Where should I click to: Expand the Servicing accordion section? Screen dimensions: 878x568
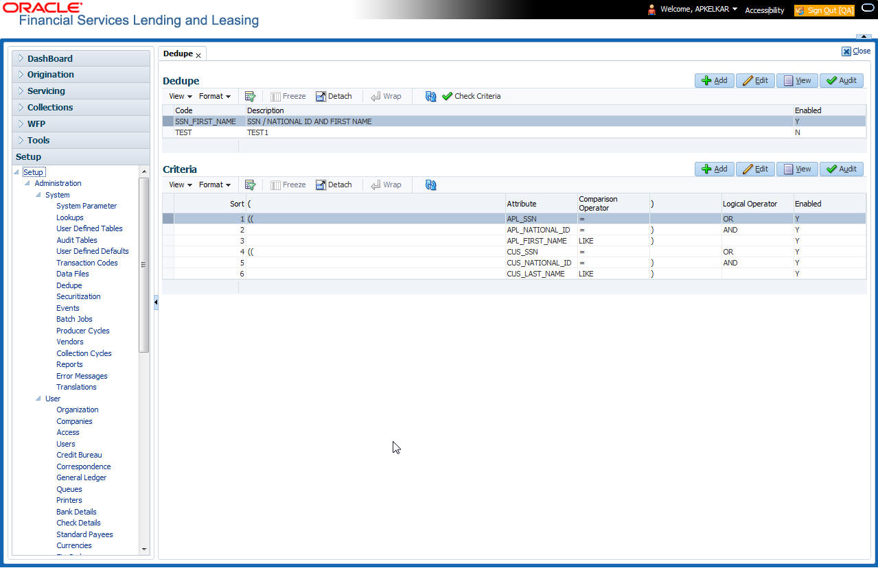click(x=81, y=91)
